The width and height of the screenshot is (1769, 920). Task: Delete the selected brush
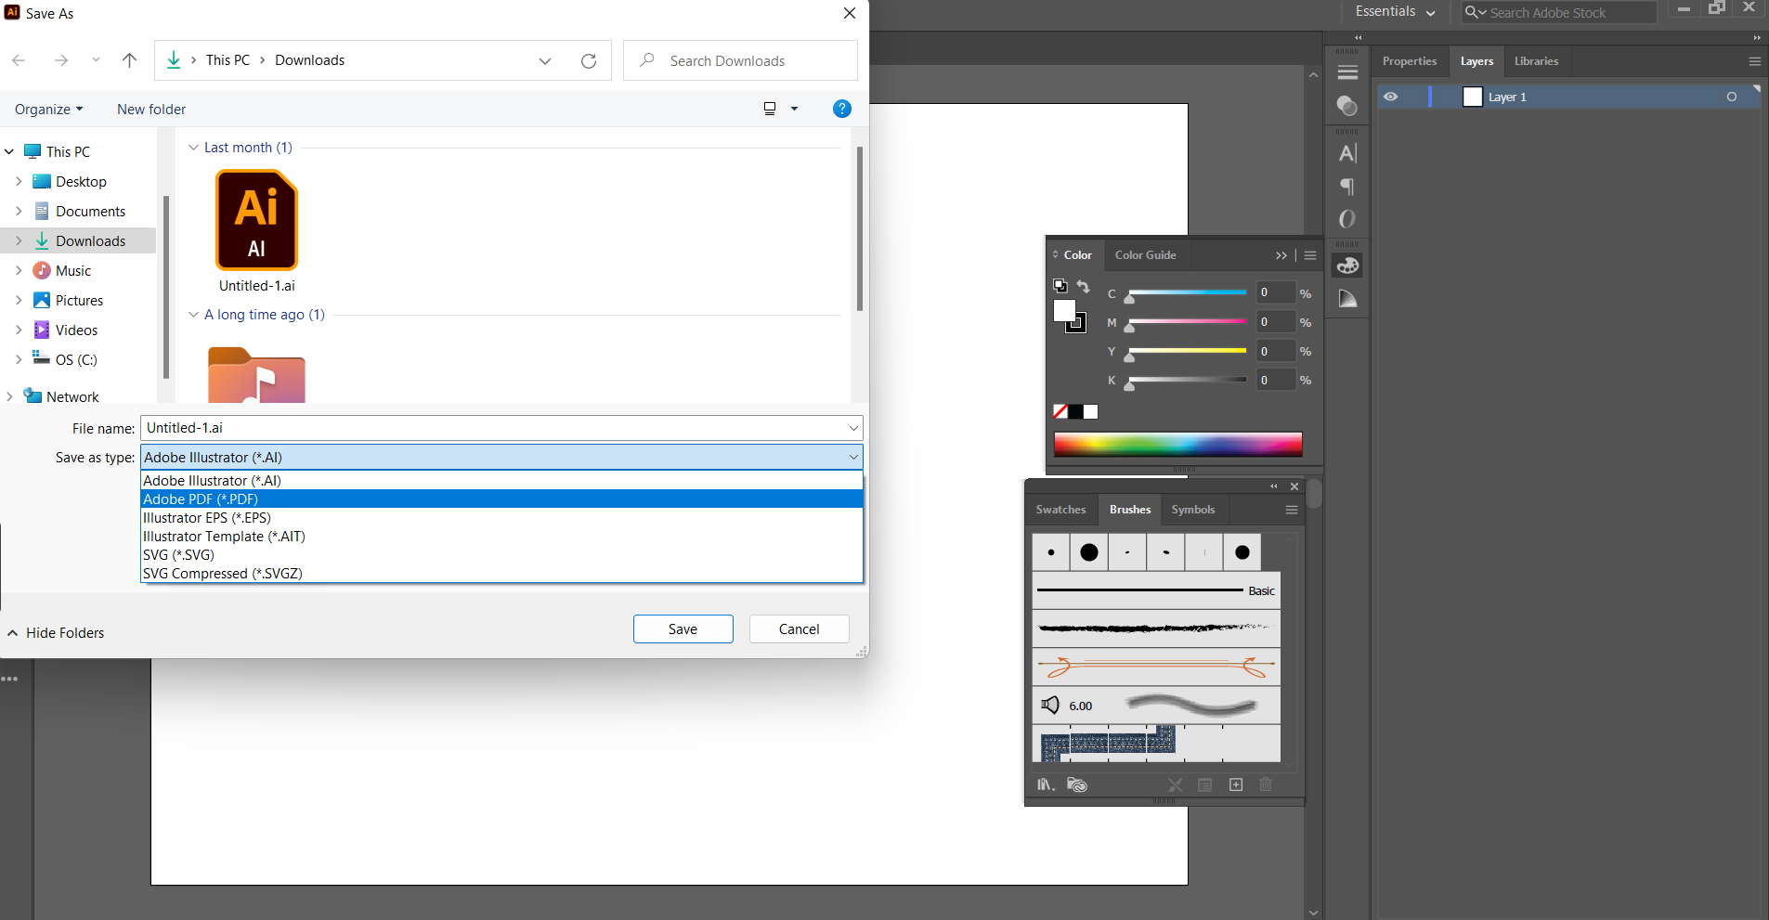1267,784
